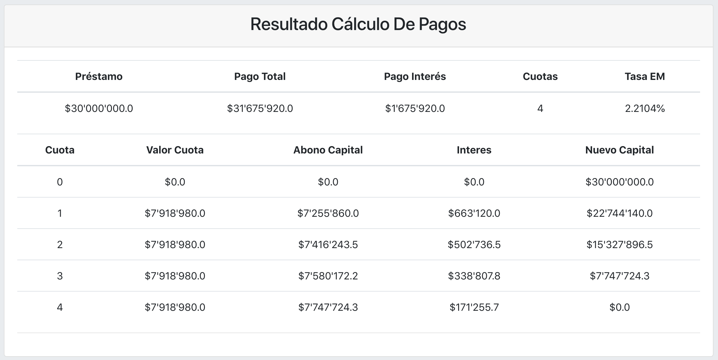Click the $502'736.5 interest cell
Viewport: 718px width, 360px height.
click(474, 245)
